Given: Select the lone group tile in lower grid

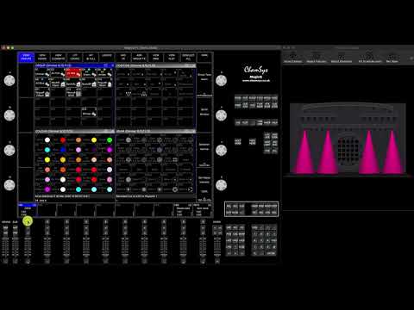Looking at the screenshot, I should [x=89, y=113].
